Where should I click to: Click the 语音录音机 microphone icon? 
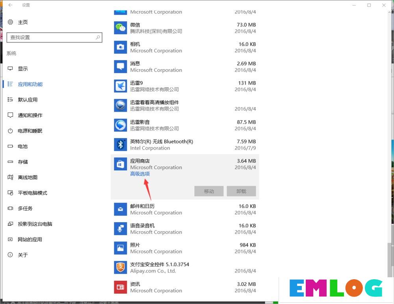pos(120,228)
